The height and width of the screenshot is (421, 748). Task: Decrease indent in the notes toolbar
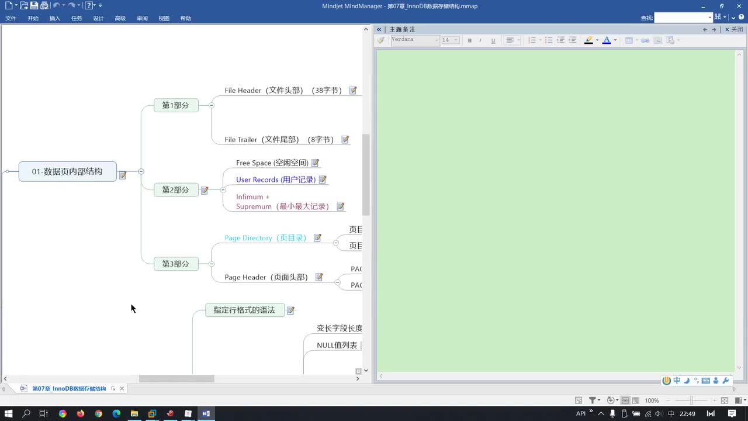pyautogui.click(x=560, y=40)
